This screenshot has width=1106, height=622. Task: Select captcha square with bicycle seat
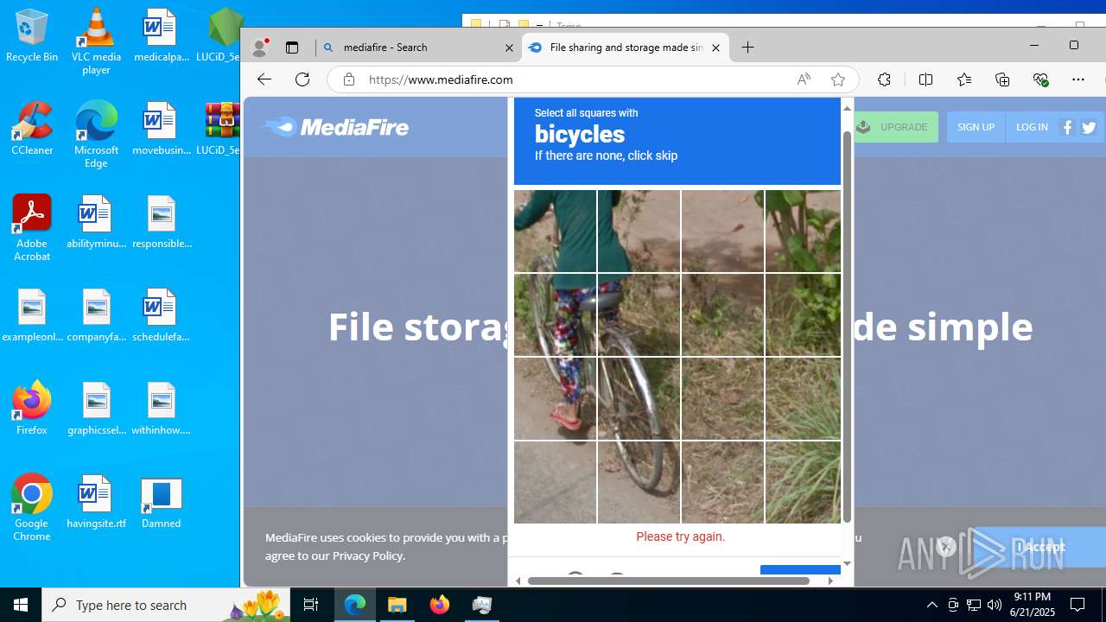click(639, 314)
